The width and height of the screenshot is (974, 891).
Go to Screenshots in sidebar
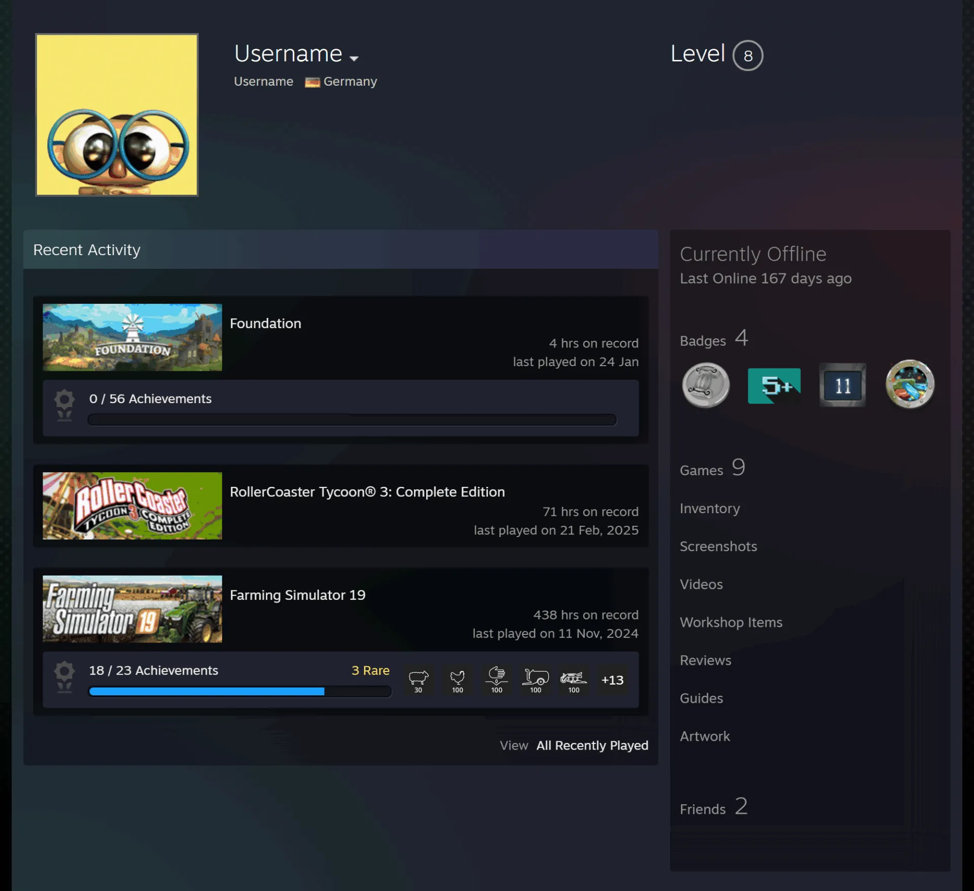(x=718, y=546)
